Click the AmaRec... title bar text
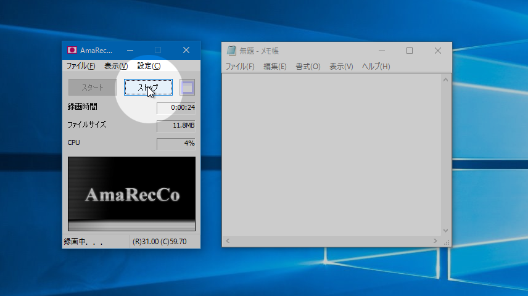 (x=96, y=51)
